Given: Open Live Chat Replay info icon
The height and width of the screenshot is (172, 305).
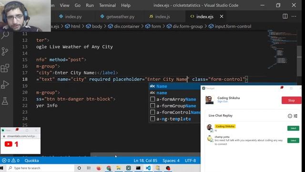Looking at the screenshot, I should coord(290,116).
